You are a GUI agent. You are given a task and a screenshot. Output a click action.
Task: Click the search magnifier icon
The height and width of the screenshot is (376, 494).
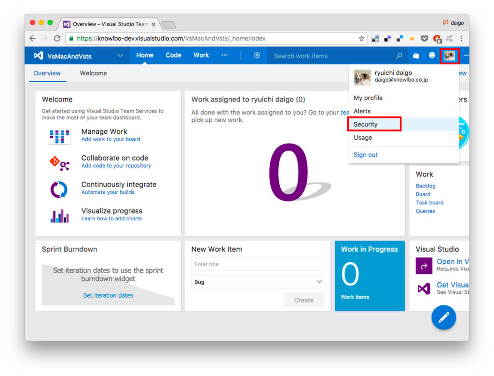[399, 56]
